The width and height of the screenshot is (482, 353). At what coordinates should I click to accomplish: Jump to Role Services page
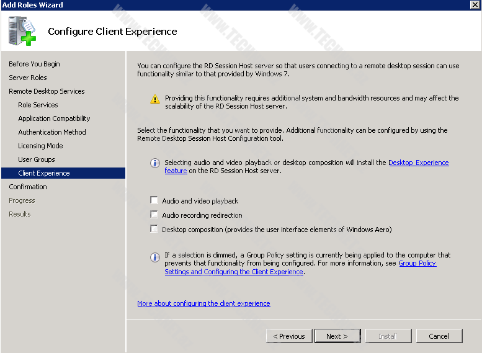38,105
